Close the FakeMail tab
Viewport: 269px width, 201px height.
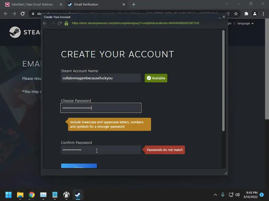click(x=61, y=4)
